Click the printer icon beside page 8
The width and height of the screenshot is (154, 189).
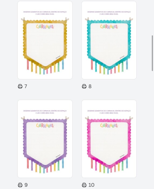tap(84, 86)
